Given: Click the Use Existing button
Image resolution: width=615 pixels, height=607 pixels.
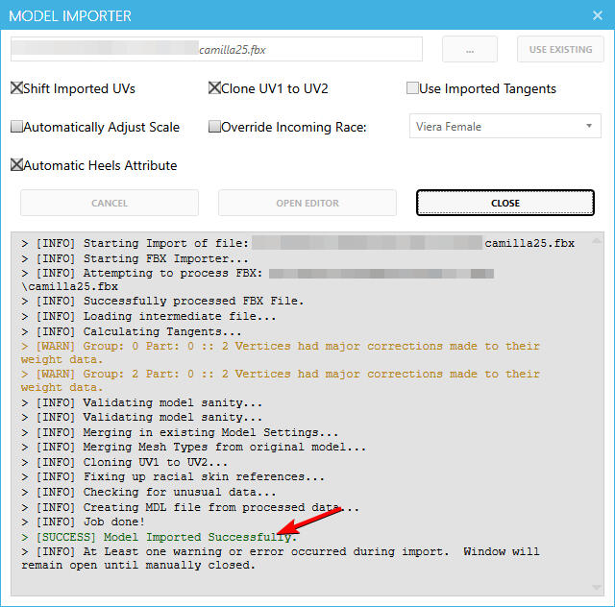Looking at the screenshot, I should pyautogui.click(x=560, y=49).
